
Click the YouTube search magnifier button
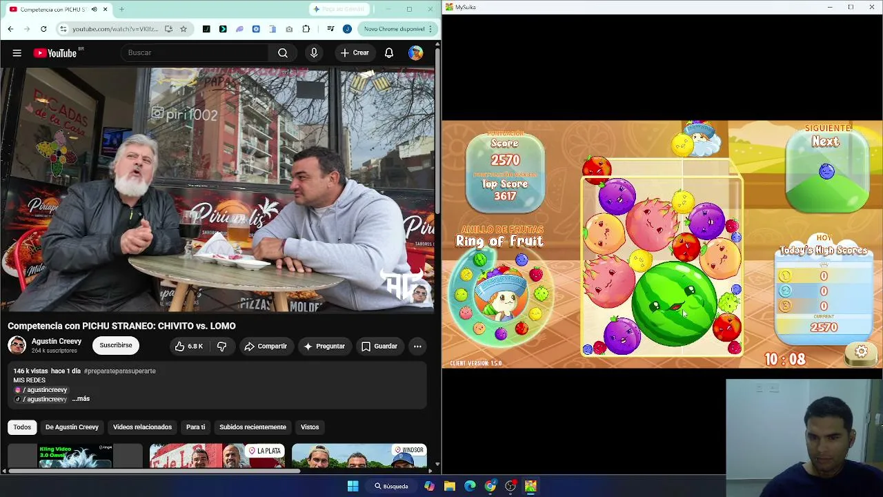click(283, 53)
